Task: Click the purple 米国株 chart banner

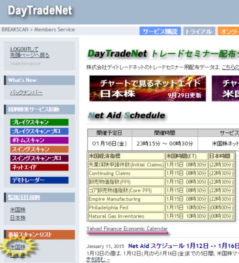Action: point(225,89)
